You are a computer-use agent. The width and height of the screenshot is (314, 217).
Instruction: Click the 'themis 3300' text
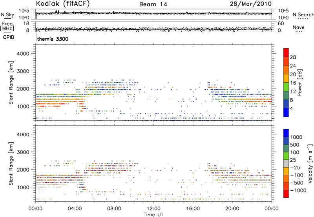coord(53,39)
